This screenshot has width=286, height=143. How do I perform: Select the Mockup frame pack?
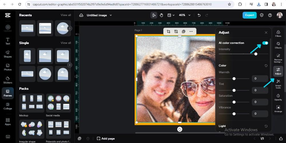click(32, 103)
